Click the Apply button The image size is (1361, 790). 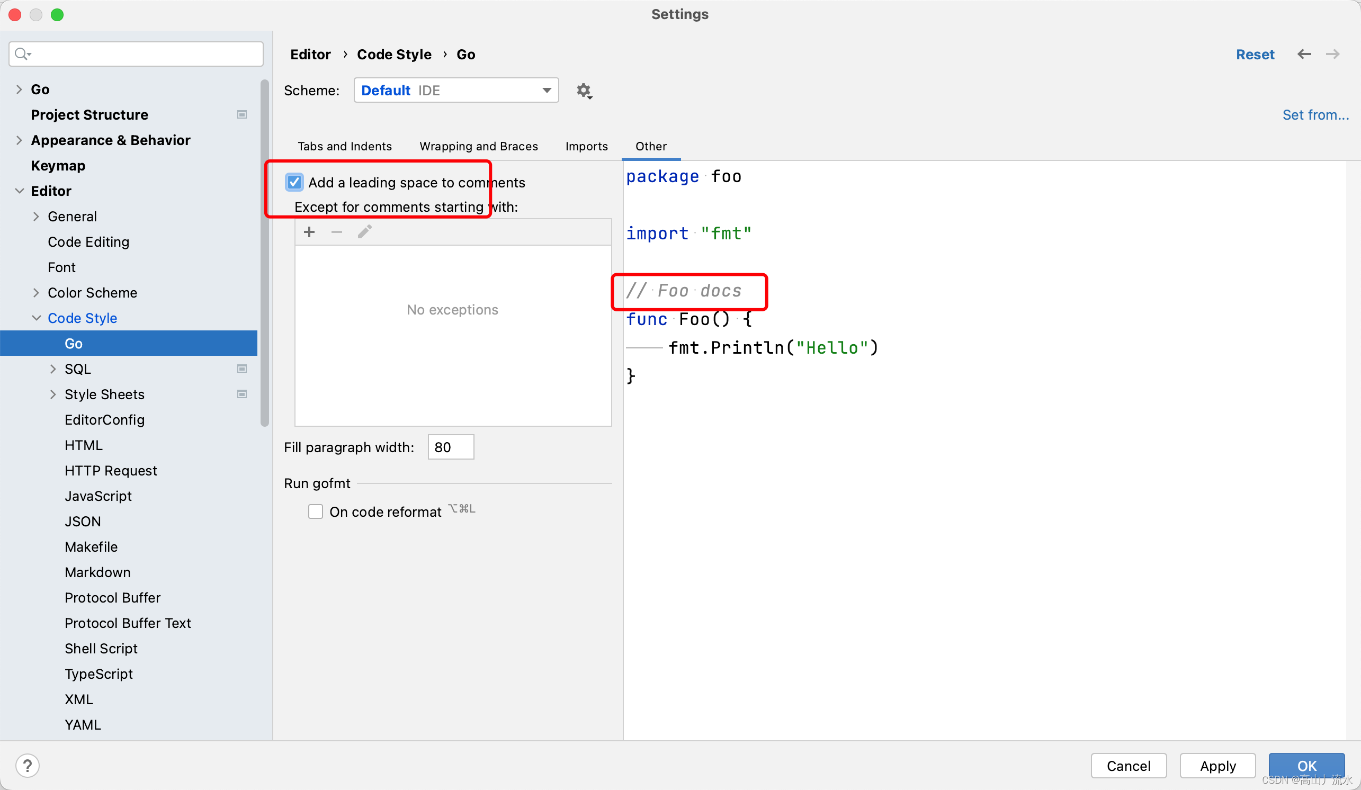tap(1217, 765)
